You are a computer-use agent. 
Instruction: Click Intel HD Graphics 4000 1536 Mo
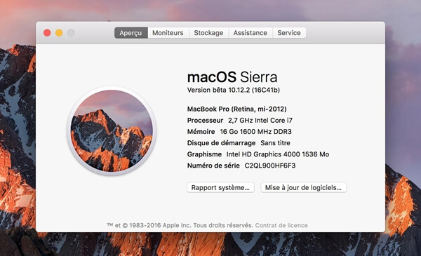click(278, 154)
